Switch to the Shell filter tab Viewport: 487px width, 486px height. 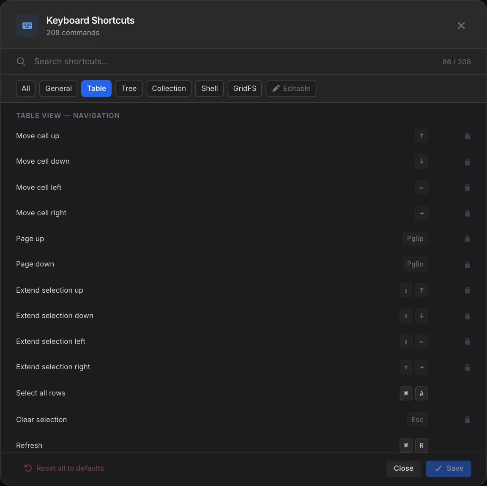(x=210, y=88)
